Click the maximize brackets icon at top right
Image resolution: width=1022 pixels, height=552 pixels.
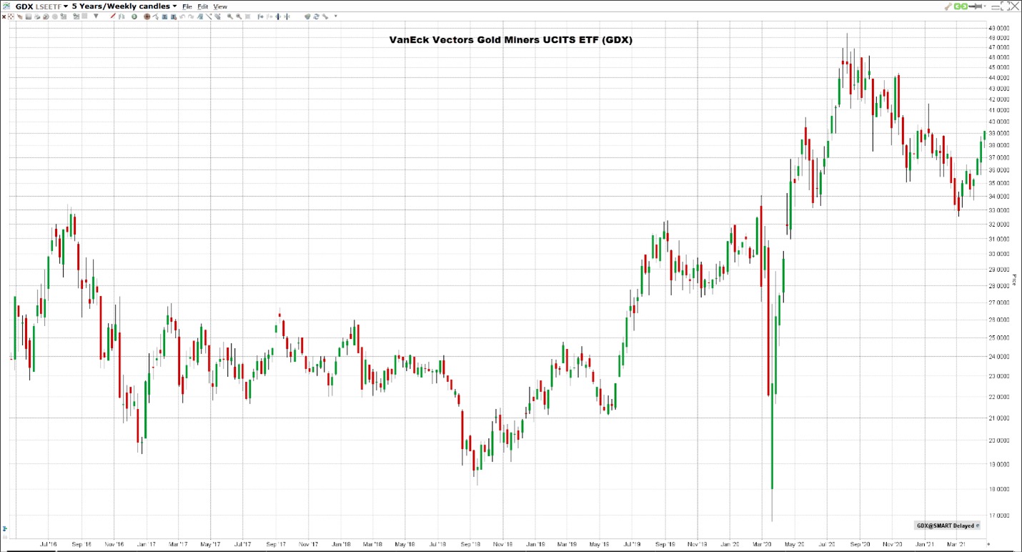[1005, 6]
